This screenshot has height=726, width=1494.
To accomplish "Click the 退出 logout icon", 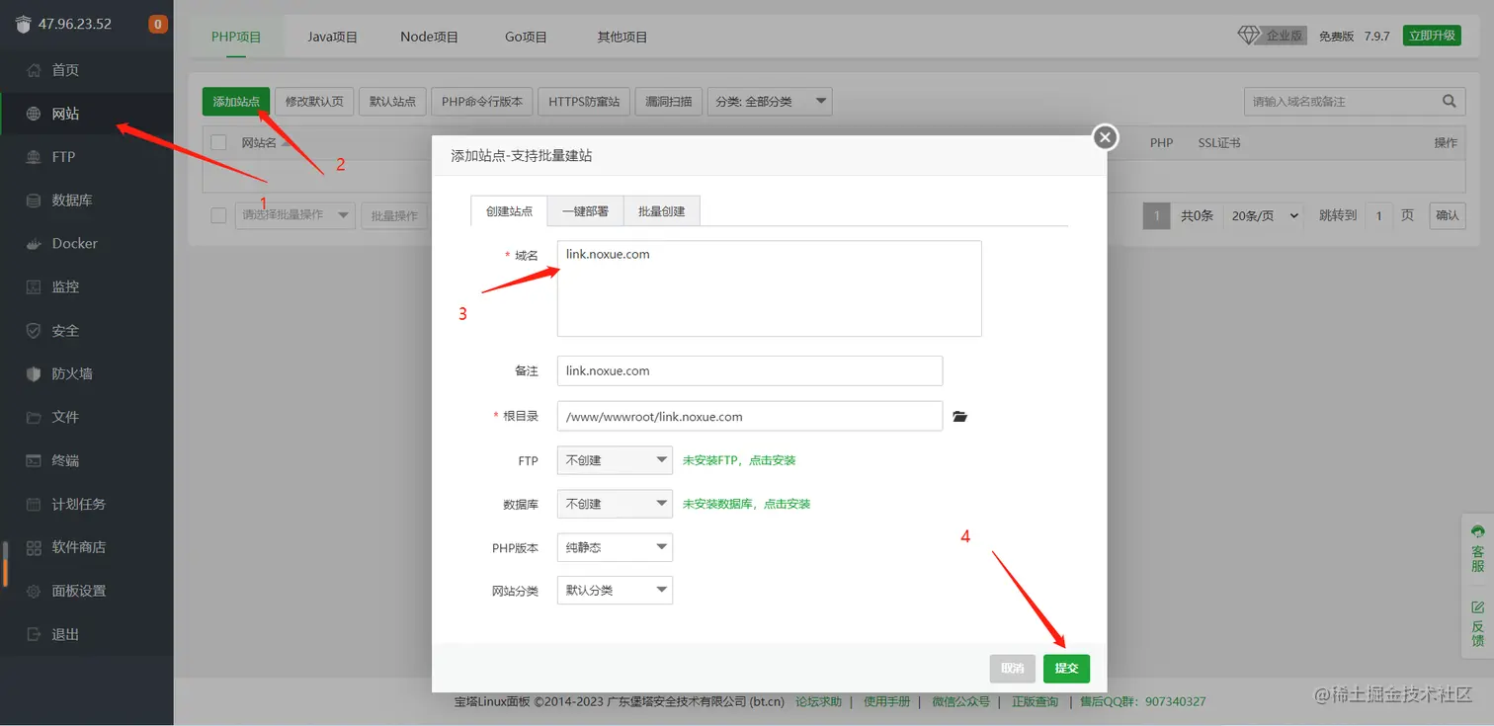I will [34, 634].
